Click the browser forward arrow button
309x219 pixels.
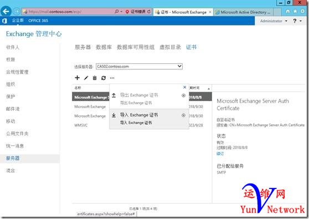tap(17, 12)
